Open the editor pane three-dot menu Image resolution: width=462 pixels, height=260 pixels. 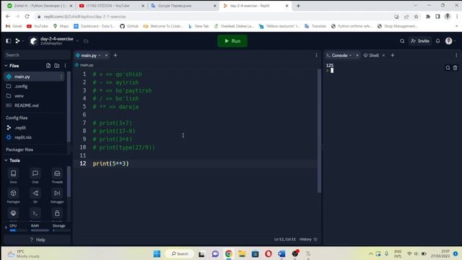(316, 55)
